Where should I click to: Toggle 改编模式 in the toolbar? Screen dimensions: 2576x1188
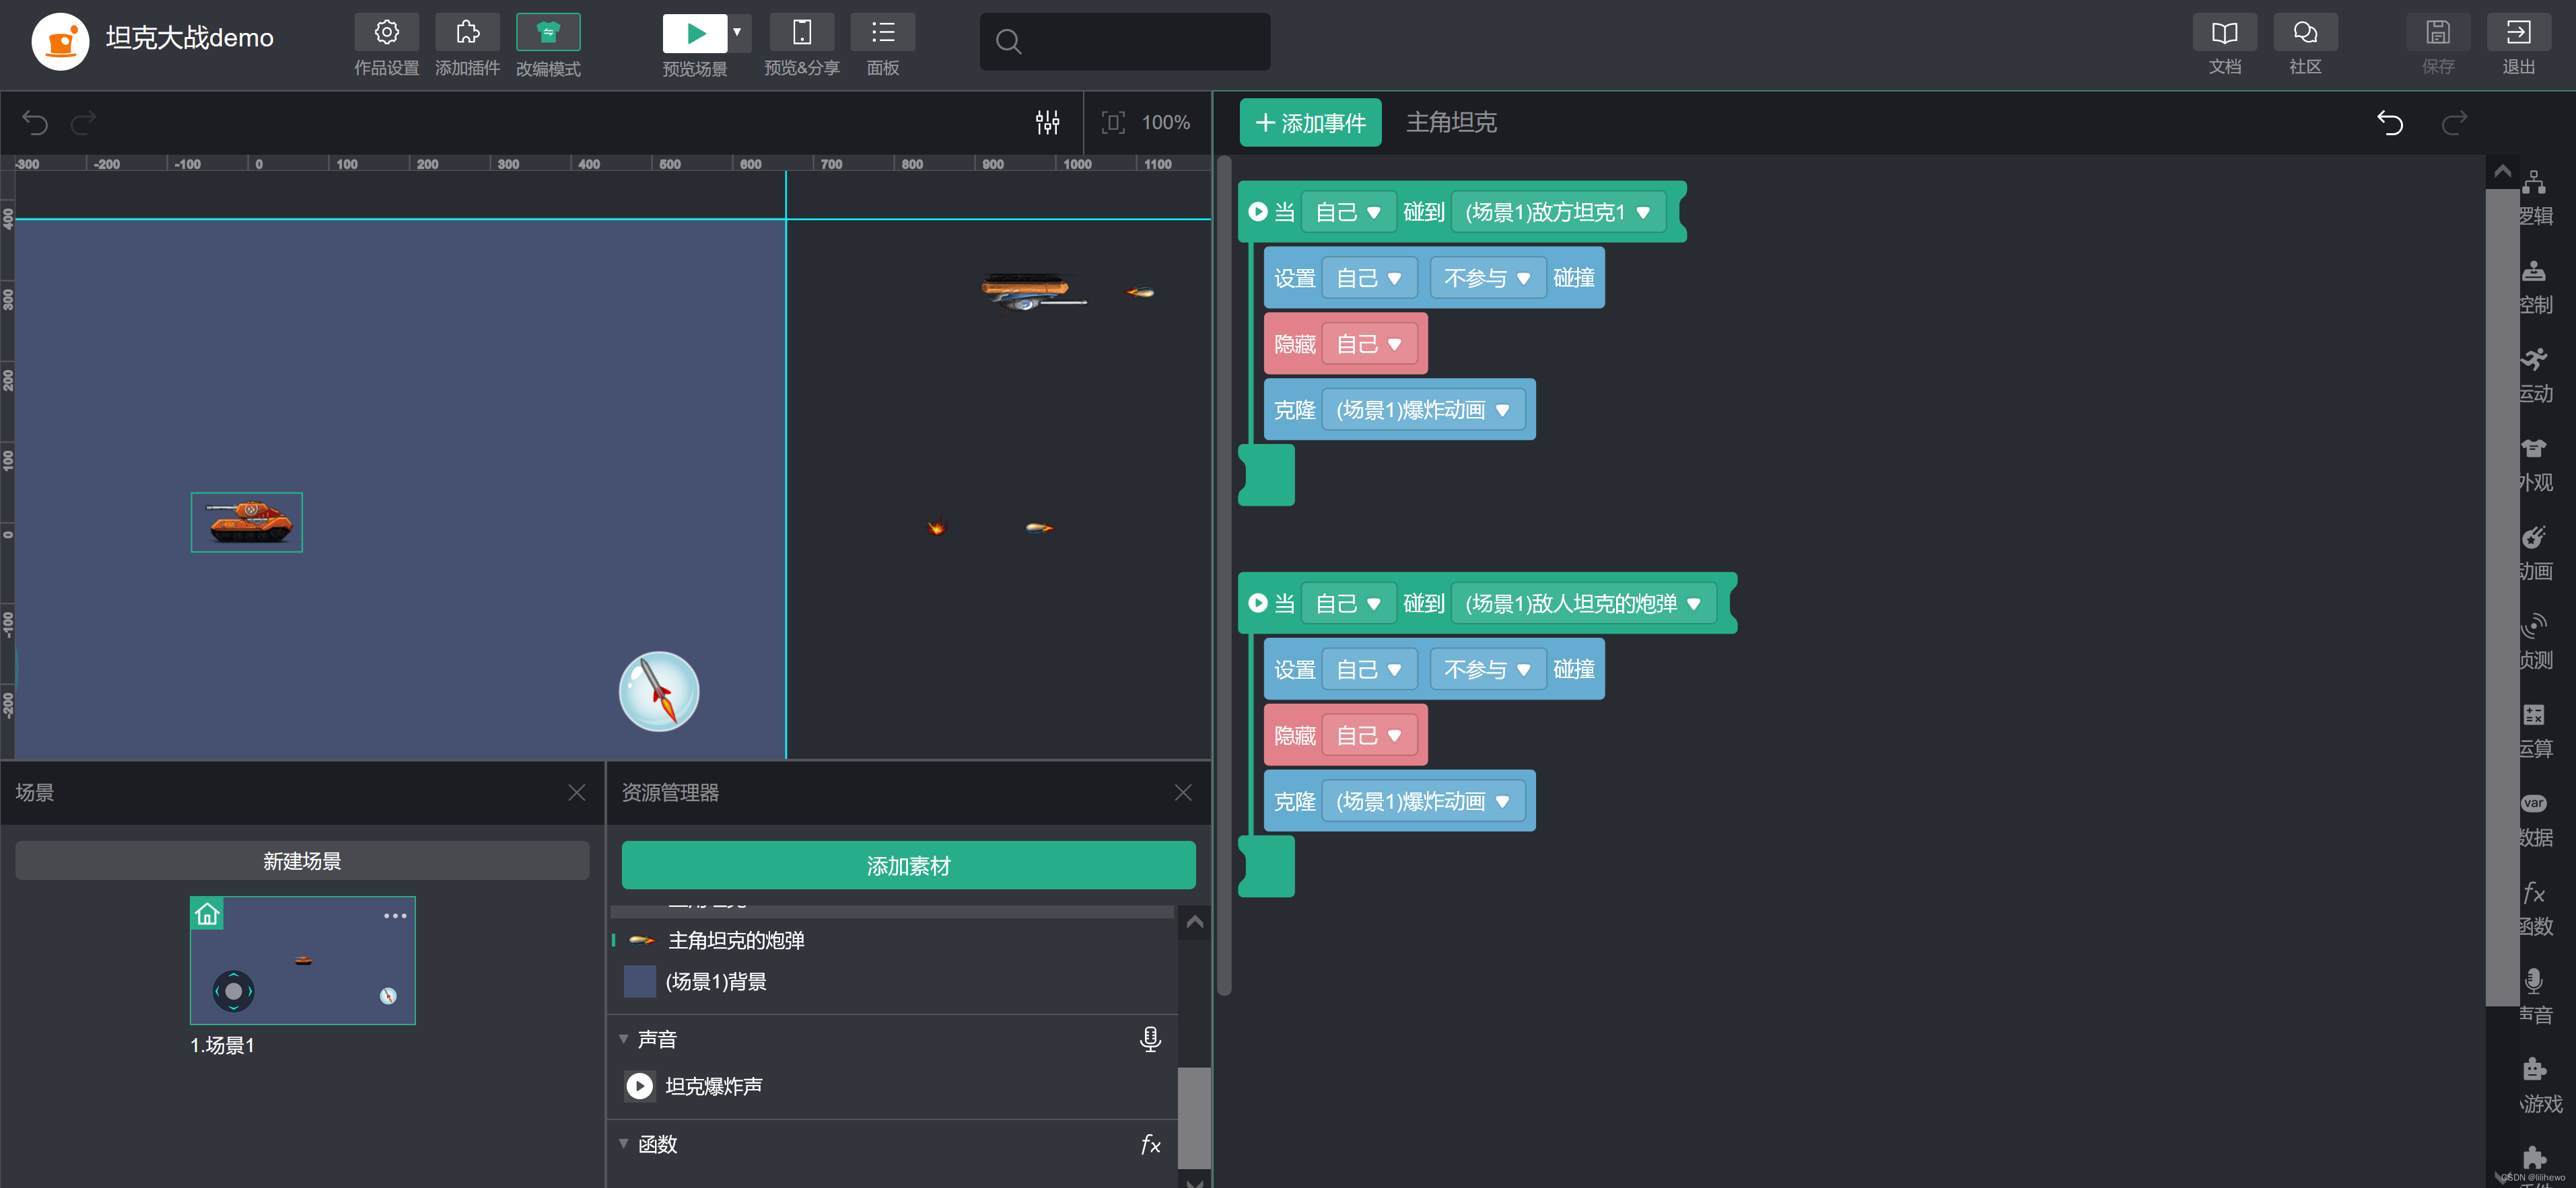548,33
